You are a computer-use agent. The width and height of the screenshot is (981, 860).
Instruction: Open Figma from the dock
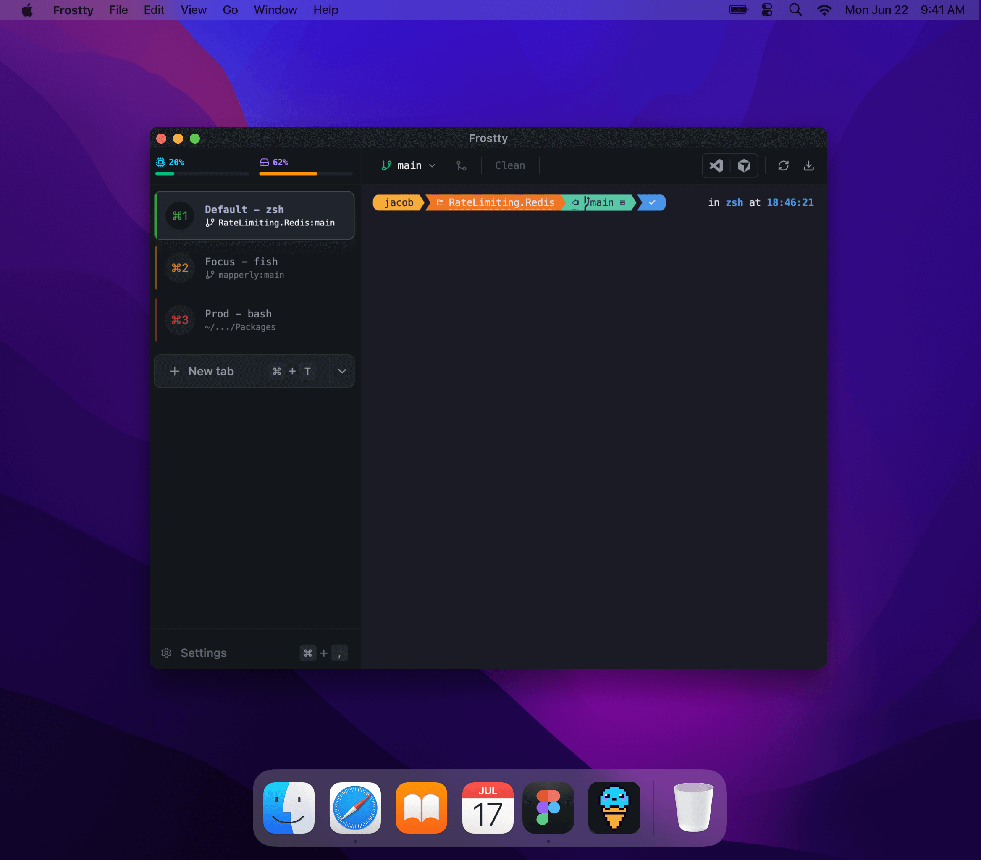pyautogui.click(x=548, y=808)
